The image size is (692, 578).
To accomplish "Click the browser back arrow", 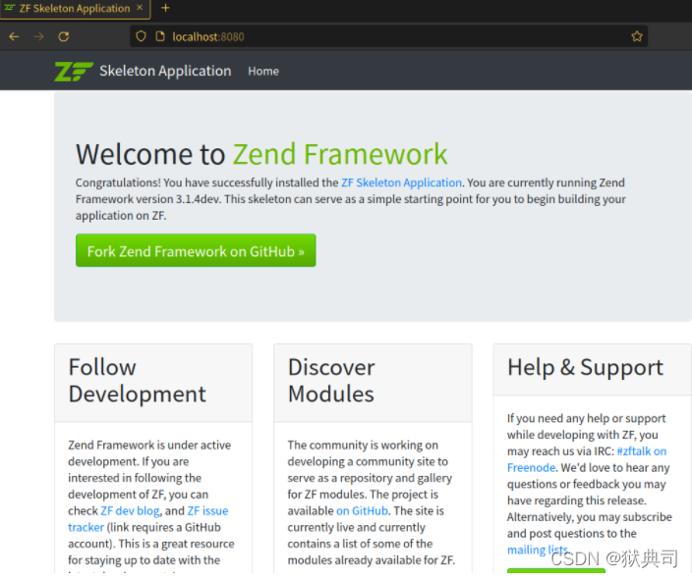I will [x=14, y=36].
